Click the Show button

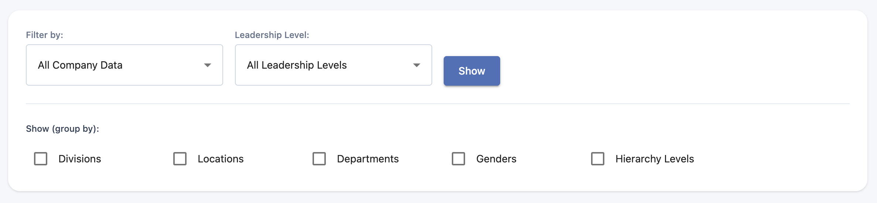tap(472, 71)
